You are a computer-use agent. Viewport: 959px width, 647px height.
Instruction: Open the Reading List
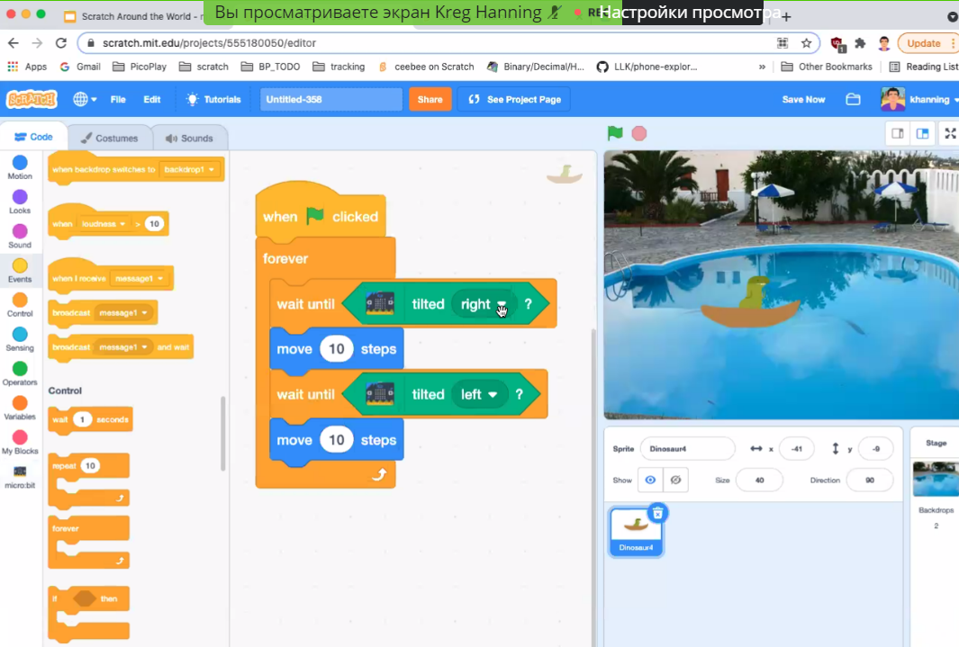923,67
